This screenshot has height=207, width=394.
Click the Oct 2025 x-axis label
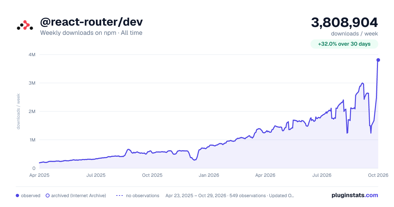coord(152,175)
